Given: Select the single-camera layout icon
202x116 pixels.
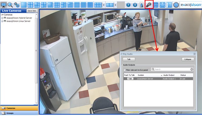Looking at the screenshot, I should pyautogui.click(x=24, y=5).
